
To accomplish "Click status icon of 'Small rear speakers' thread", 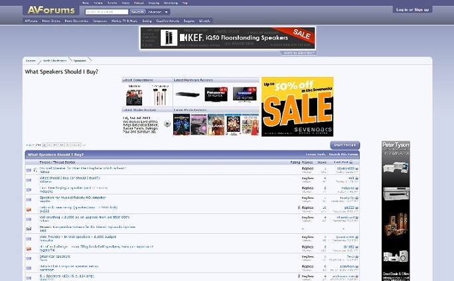I will coord(29,258).
